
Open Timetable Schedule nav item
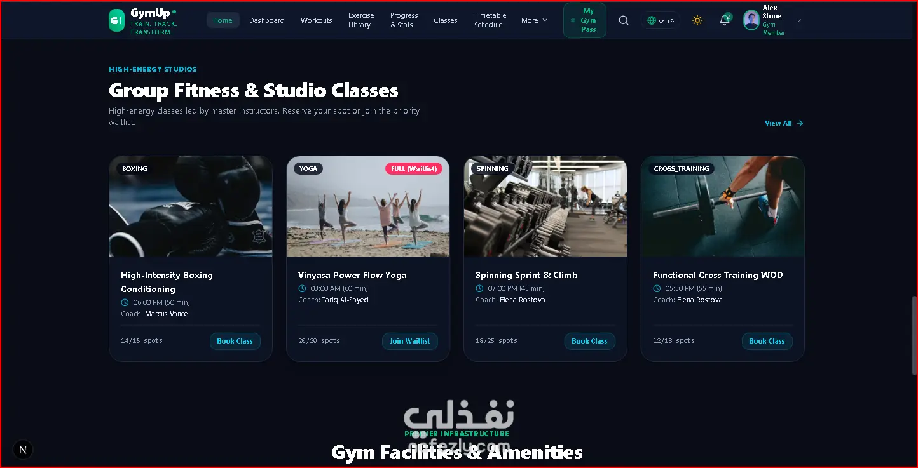click(490, 20)
